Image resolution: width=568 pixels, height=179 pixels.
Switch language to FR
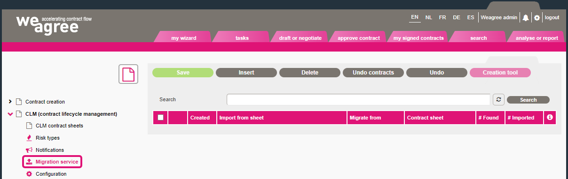coord(442,17)
